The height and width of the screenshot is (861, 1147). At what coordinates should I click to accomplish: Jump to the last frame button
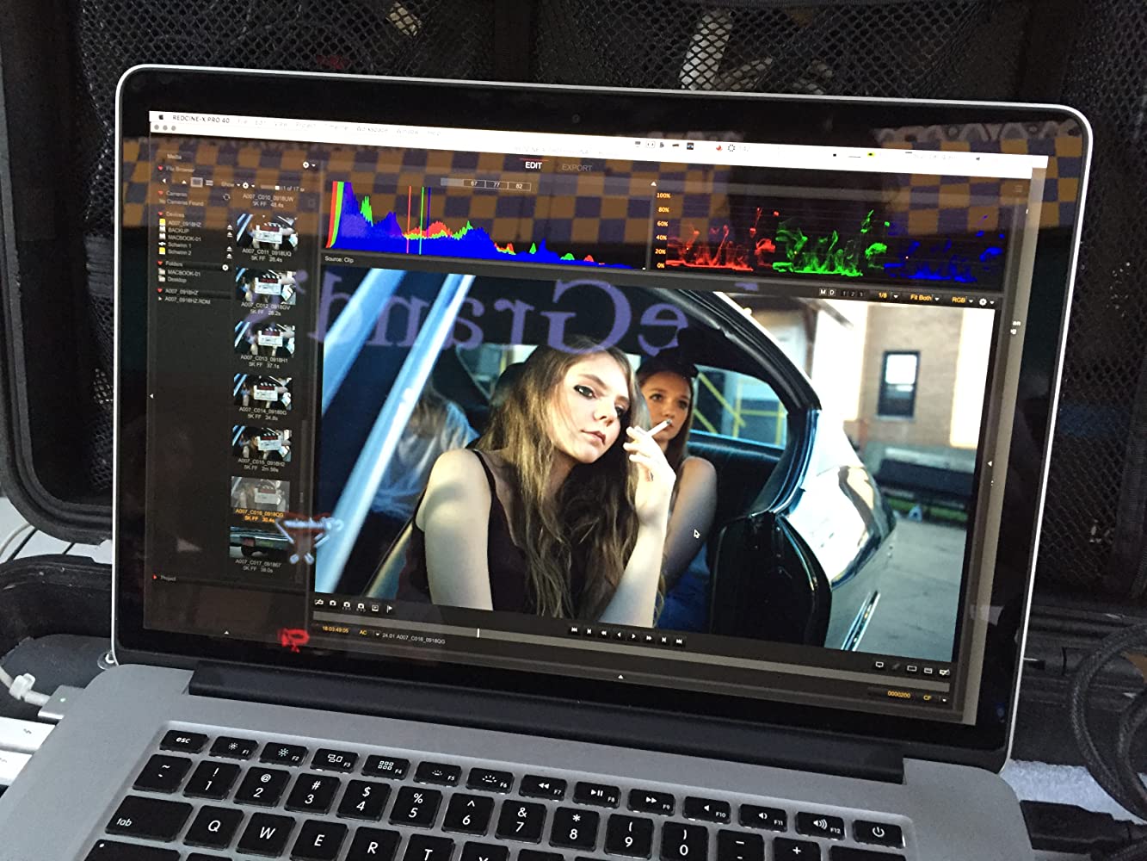679,641
